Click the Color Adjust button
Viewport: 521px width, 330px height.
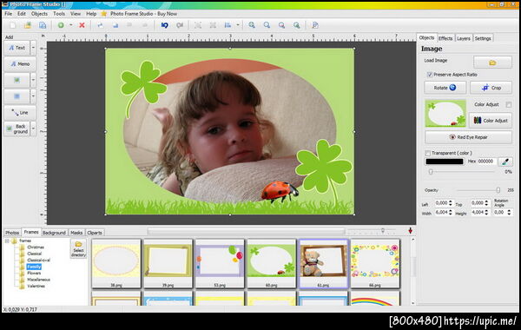(491, 121)
